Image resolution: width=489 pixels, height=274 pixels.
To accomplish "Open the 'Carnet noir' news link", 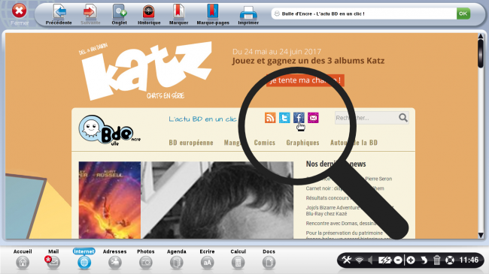I will [x=345, y=188].
